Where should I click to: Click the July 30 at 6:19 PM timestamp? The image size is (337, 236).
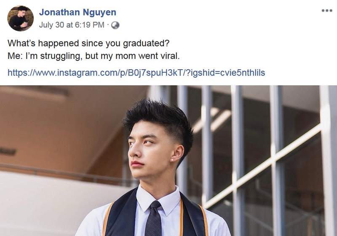click(x=71, y=25)
